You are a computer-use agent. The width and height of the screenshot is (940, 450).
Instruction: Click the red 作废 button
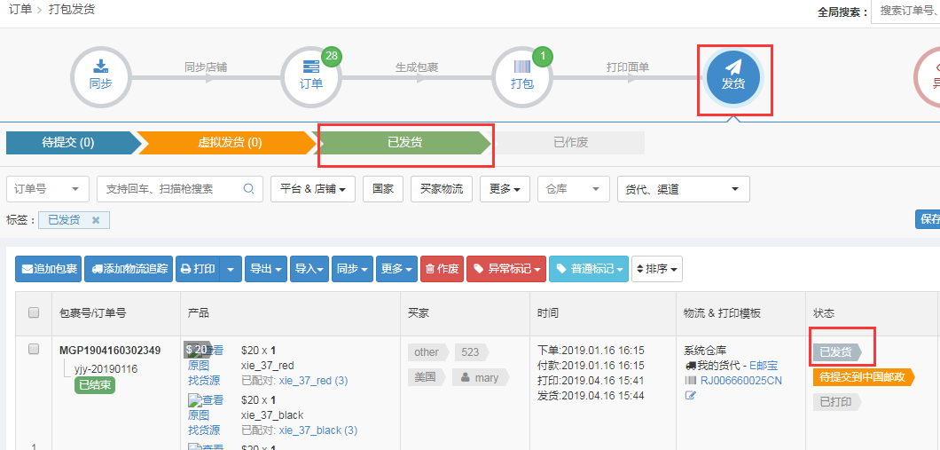442,269
